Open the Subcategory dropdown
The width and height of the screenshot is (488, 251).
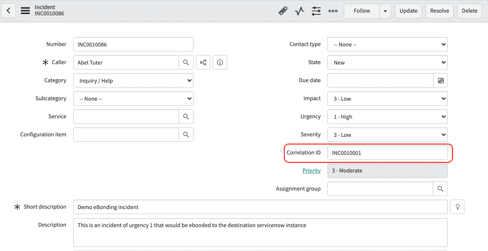133,98
